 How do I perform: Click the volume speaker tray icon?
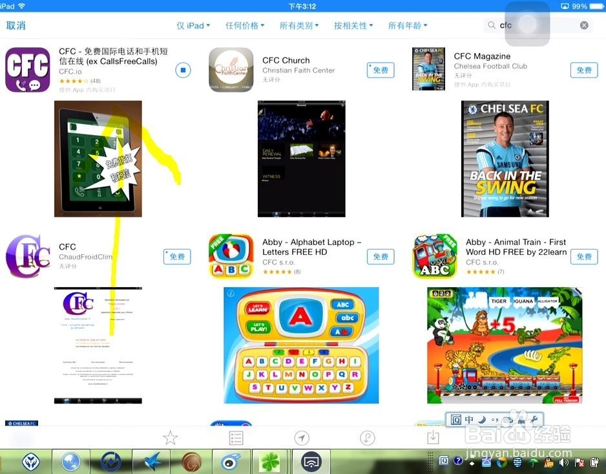[x=563, y=462]
